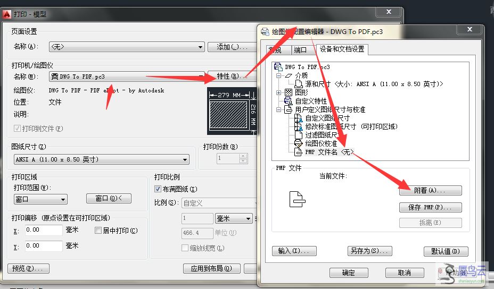Click the 修改标准图纸尺寸 icon
This screenshot has height=289, width=494.
(x=298, y=127)
